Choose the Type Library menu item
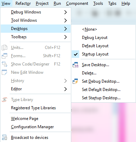 [35, 100]
